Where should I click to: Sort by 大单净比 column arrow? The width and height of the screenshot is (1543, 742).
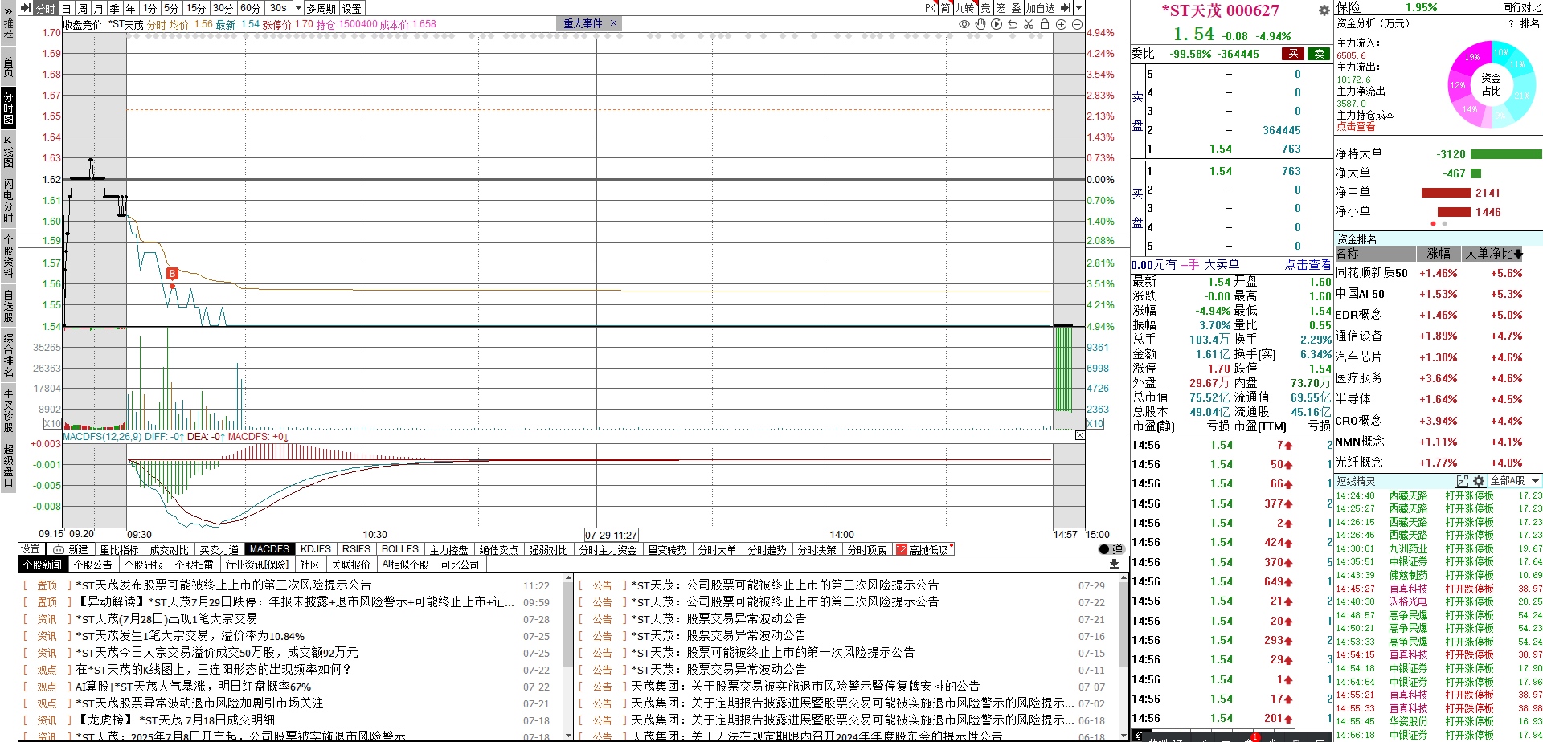coord(1518,254)
